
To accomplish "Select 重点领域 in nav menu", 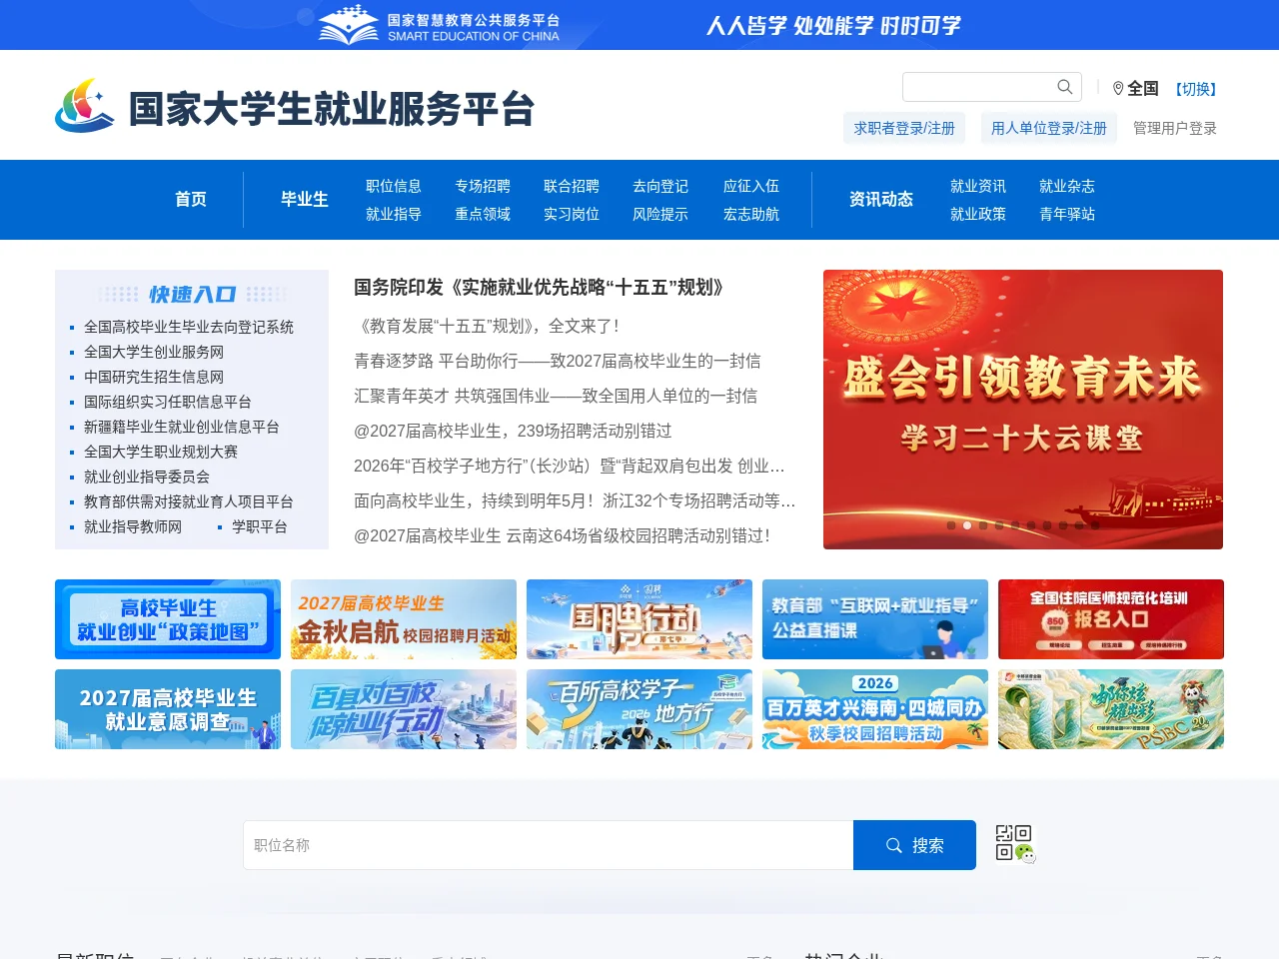I will 483,214.
